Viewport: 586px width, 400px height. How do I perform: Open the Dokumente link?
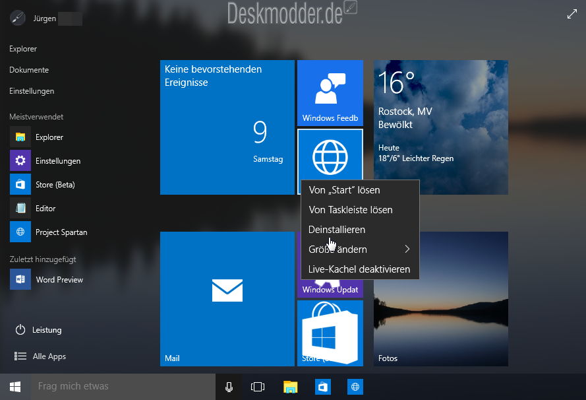29,70
